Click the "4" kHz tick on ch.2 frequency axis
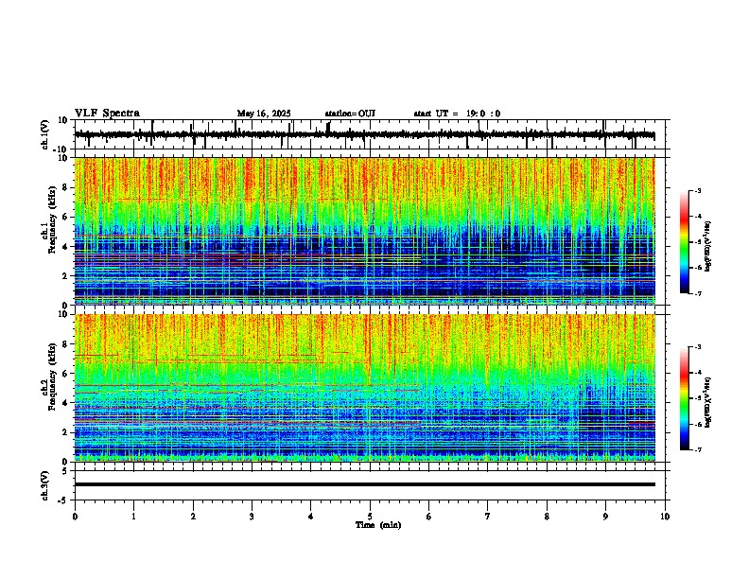The height and width of the screenshot is (579, 749). pyautogui.click(x=65, y=403)
